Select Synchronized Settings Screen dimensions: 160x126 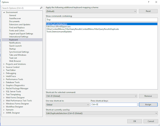pyautogui.click(x=19, y=52)
